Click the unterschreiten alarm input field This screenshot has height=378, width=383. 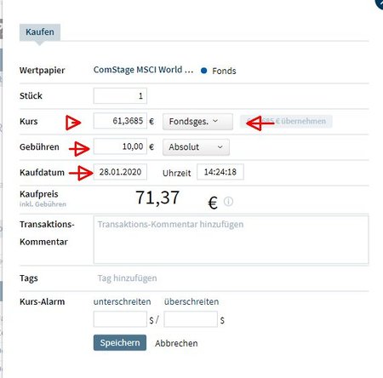120,319
